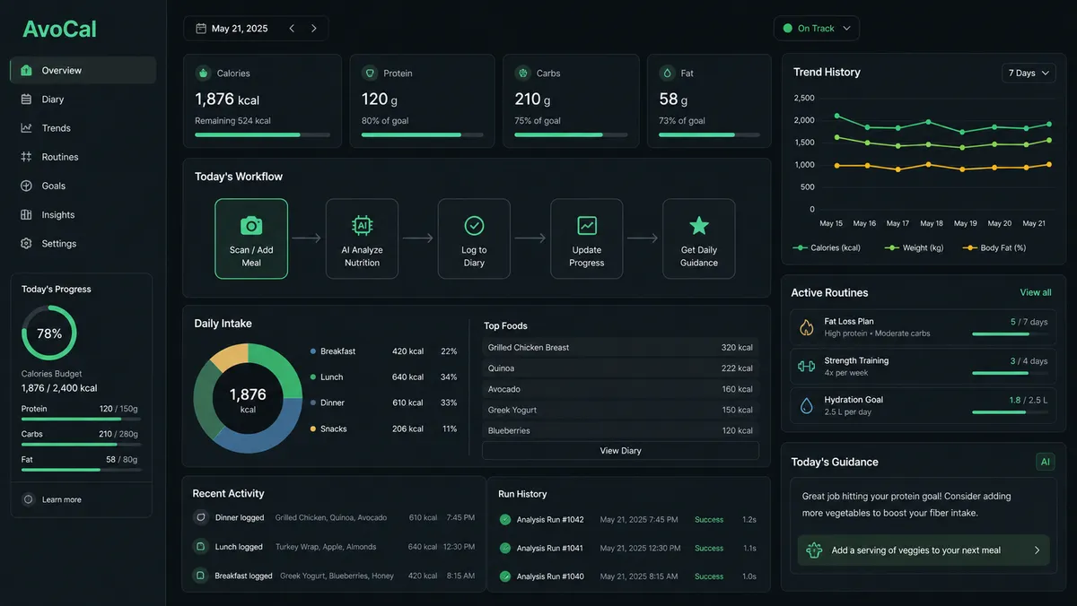Click the Avocado food row

tap(620, 389)
